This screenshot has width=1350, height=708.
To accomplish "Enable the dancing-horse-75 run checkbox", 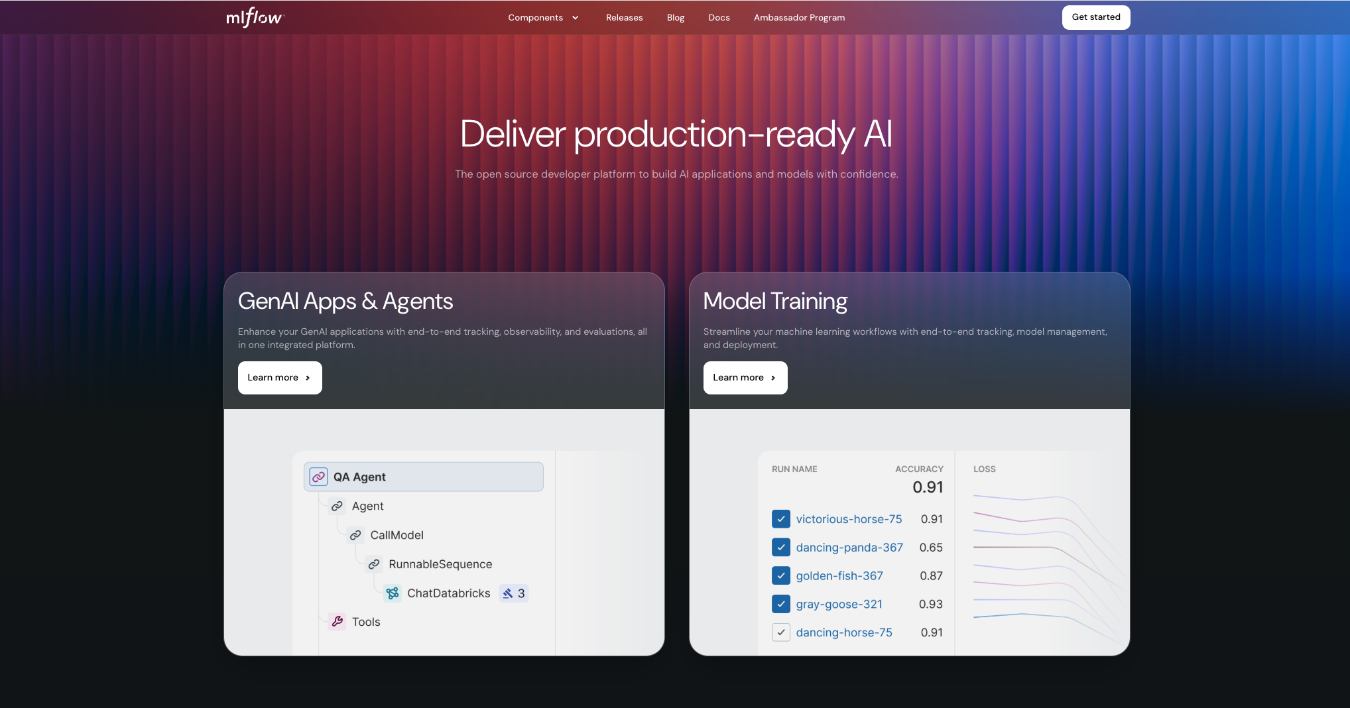I will pos(781,632).
